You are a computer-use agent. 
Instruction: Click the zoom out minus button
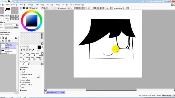point(78,8)
